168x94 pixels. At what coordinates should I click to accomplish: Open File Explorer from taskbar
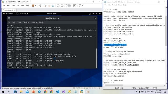point(21,92)
